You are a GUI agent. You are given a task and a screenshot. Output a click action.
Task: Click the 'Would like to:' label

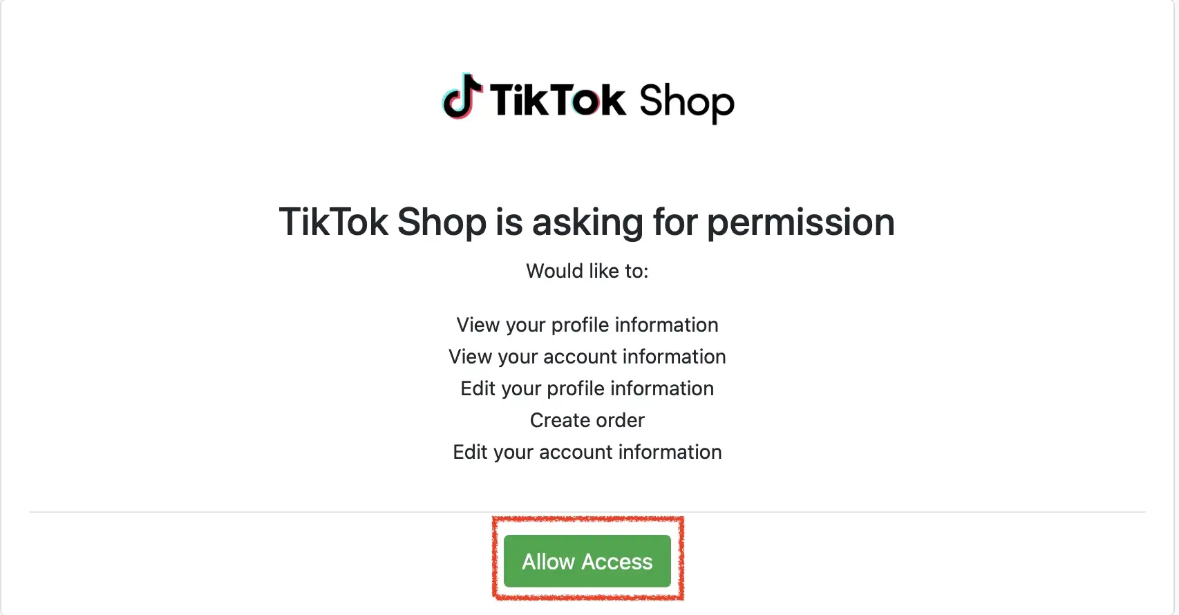[x=587, y=271]
